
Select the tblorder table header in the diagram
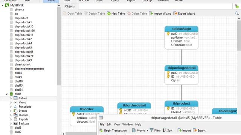coord(87,109)
